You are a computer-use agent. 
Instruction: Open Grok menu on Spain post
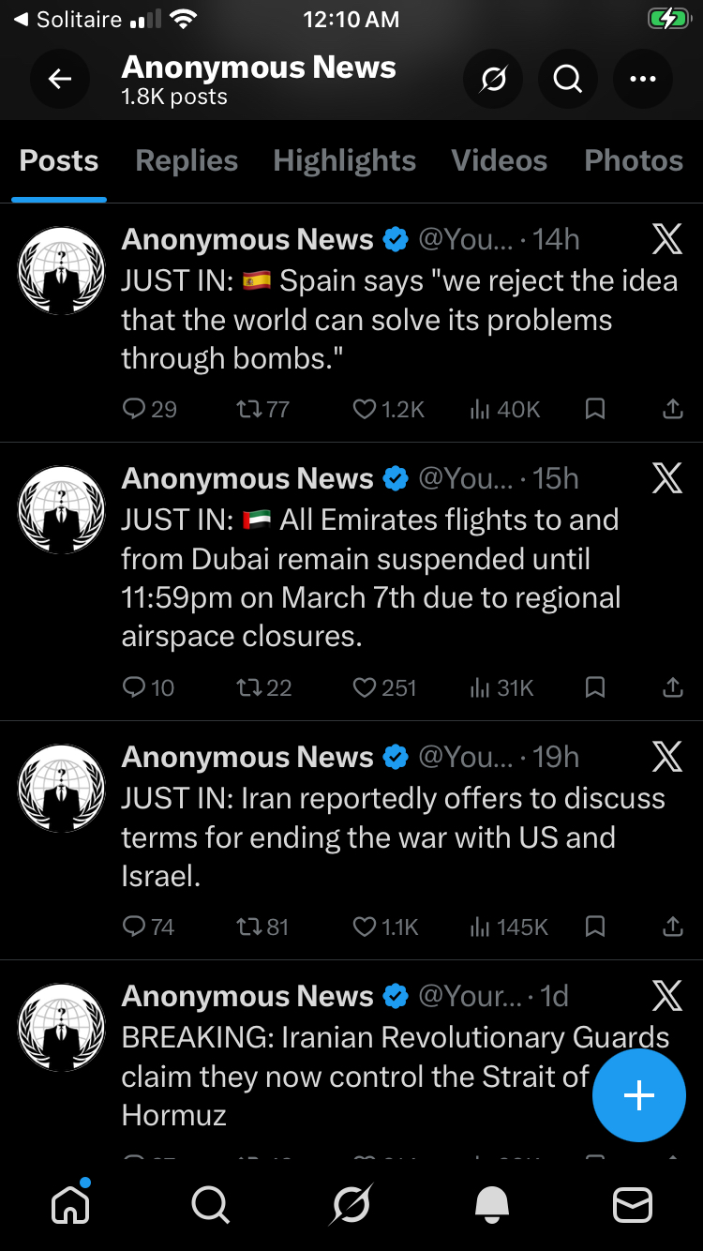coord(666,240)
